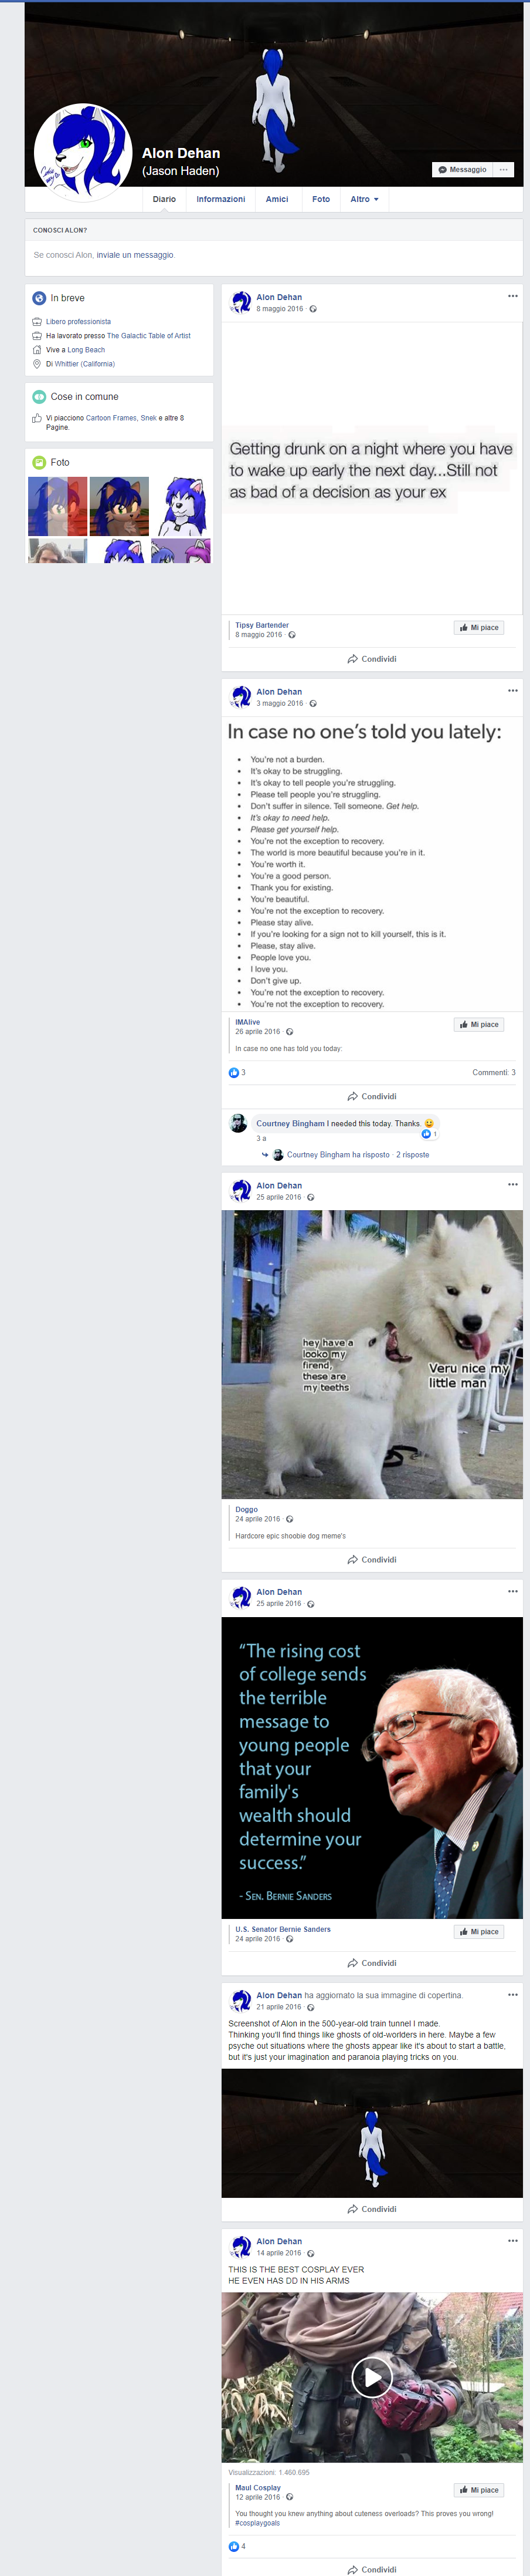530x2576 pixels.
Task: Click the Snek page link
Action: pyautogui.click(x=149, y=418)
